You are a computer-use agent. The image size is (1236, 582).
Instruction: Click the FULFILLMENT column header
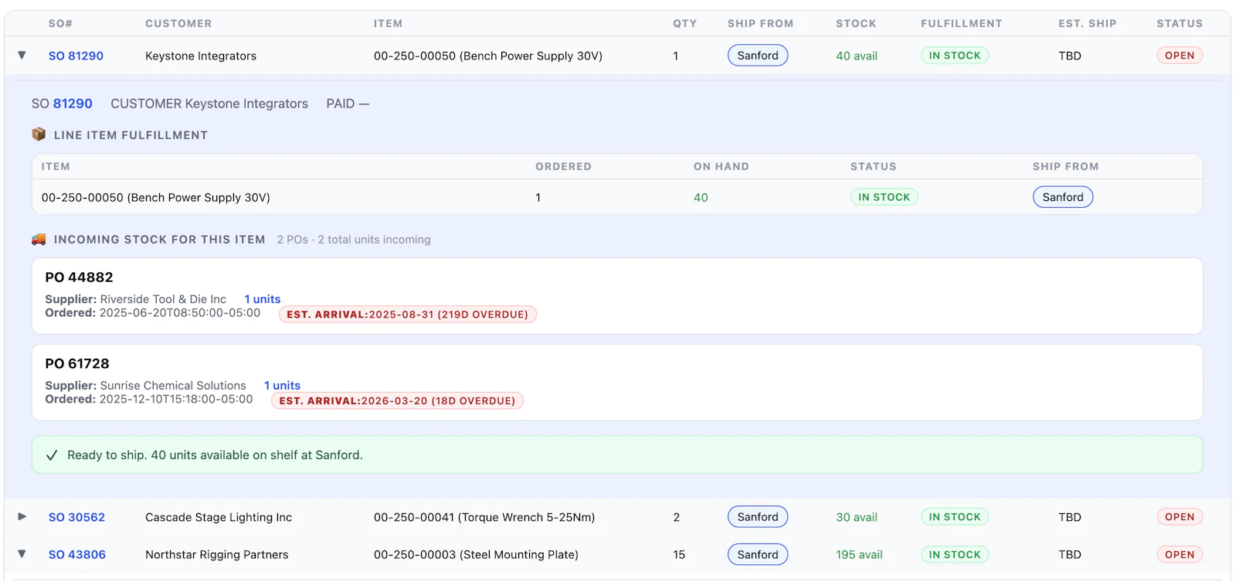click(x=962, y=23)
